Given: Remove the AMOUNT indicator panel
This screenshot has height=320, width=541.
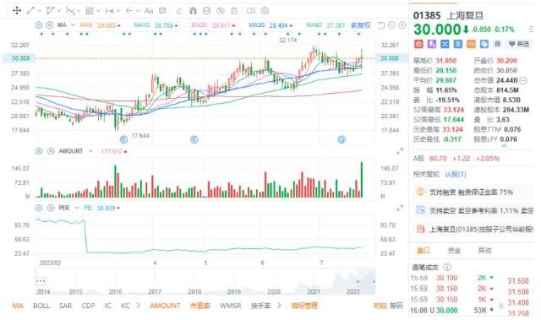Looking at the screenshot, I should coord(51,151).
